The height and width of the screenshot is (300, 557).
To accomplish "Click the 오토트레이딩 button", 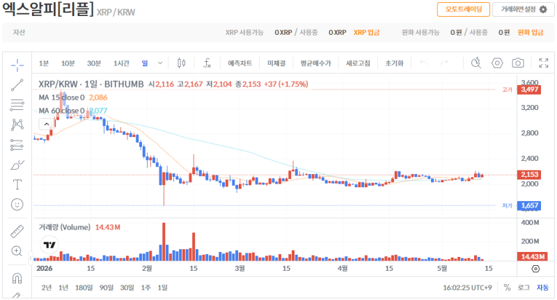I will click(x=464, y=9).
